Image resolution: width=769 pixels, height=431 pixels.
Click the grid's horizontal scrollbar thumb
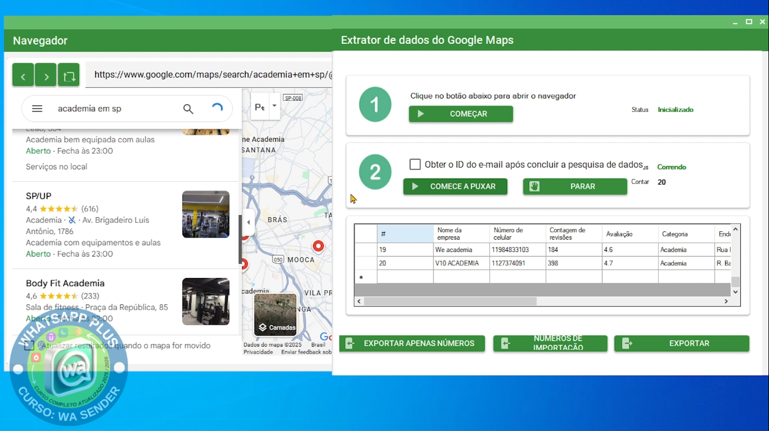pos(450,302)
